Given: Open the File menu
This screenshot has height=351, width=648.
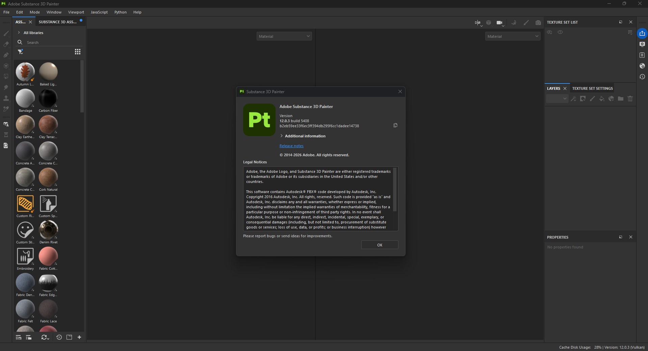Looking at the screenshot, I should pos(6,12).
